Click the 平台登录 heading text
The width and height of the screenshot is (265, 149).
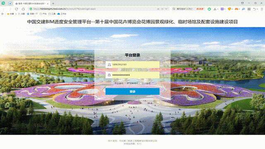[x=132, y=55]
